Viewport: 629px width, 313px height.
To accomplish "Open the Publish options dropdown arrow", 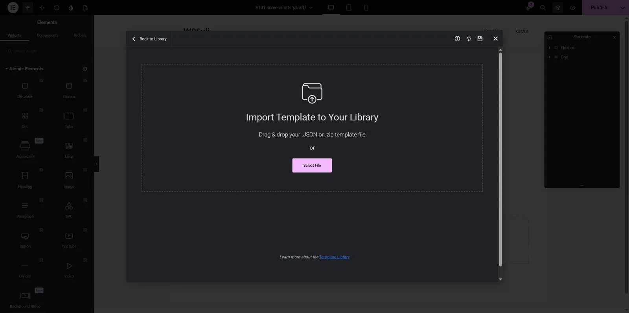I will pyautogui.click(x=622, y=7).
